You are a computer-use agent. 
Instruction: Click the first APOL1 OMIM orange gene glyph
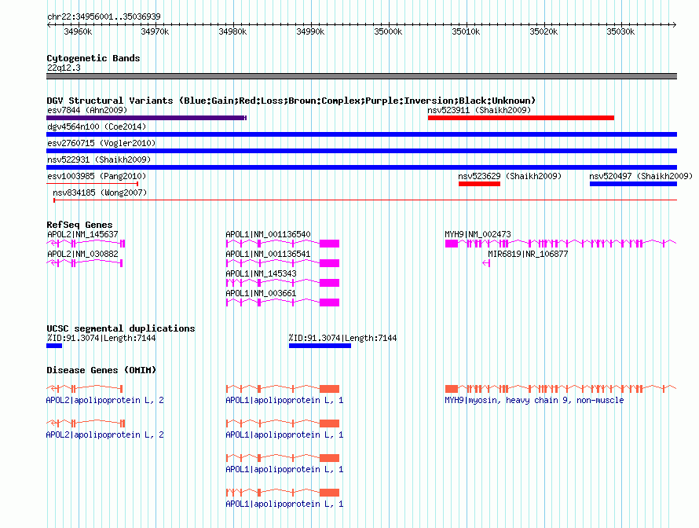(x=283, y=389)
